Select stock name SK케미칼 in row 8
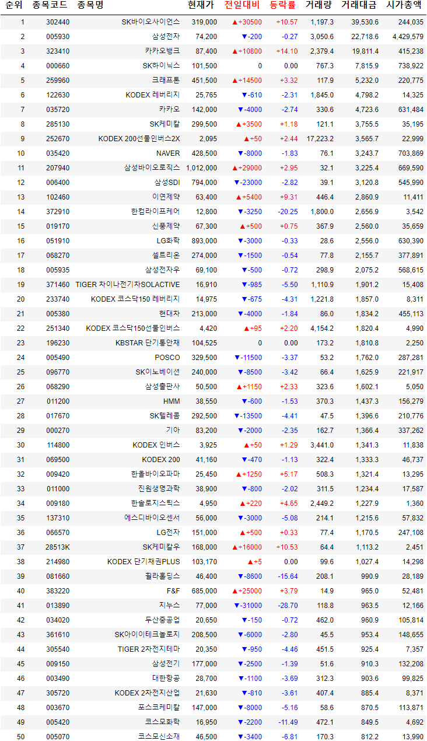This screenshot has height=741, width=427. click(x=165, y=124)
